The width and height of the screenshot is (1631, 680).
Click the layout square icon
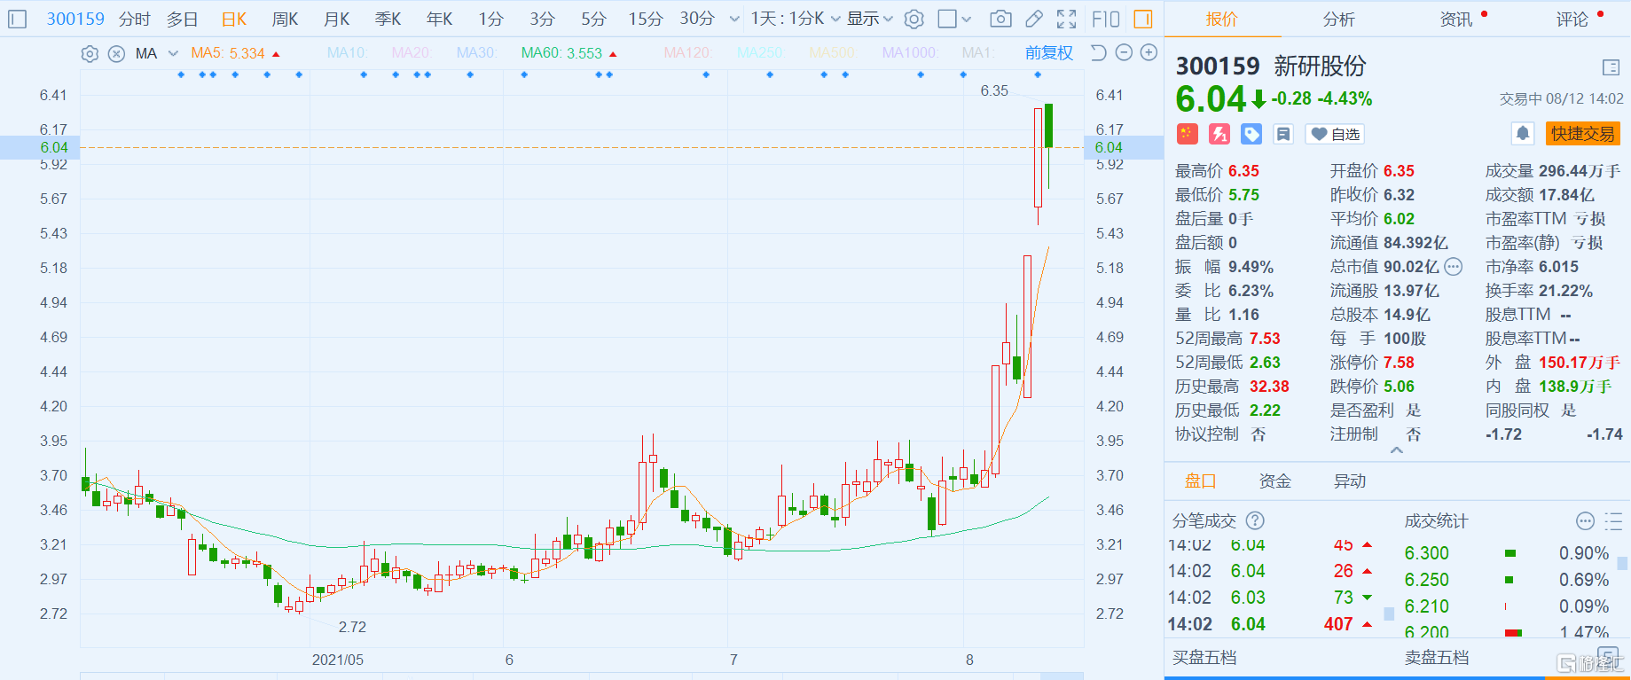tap(947, 19)
